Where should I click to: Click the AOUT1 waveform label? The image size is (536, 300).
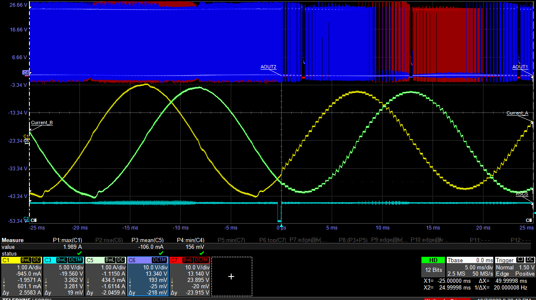point(520,67)
